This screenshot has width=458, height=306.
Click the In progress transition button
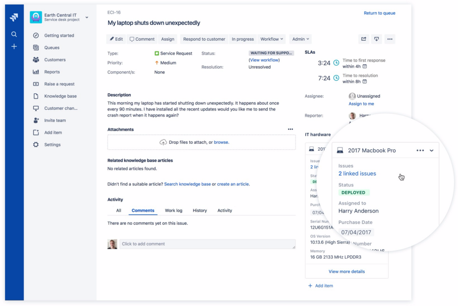point(242,39)
